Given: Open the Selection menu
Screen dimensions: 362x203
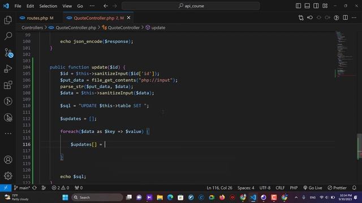Looking at the screenshot, I should pyautogui.click(x=48, y=6).
